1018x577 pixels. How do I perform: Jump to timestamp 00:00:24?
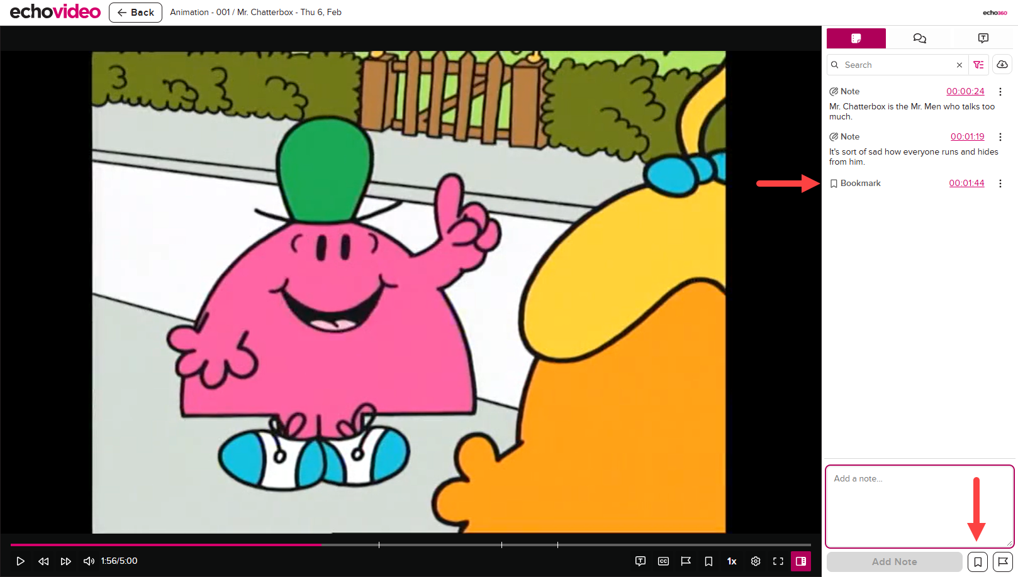965,91
